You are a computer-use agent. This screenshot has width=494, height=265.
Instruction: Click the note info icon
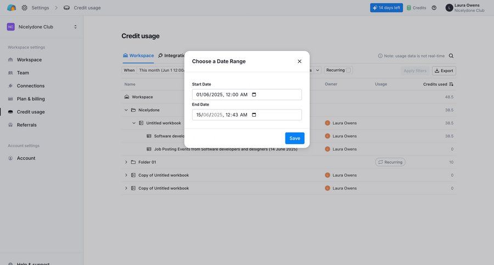click(380, 56)
